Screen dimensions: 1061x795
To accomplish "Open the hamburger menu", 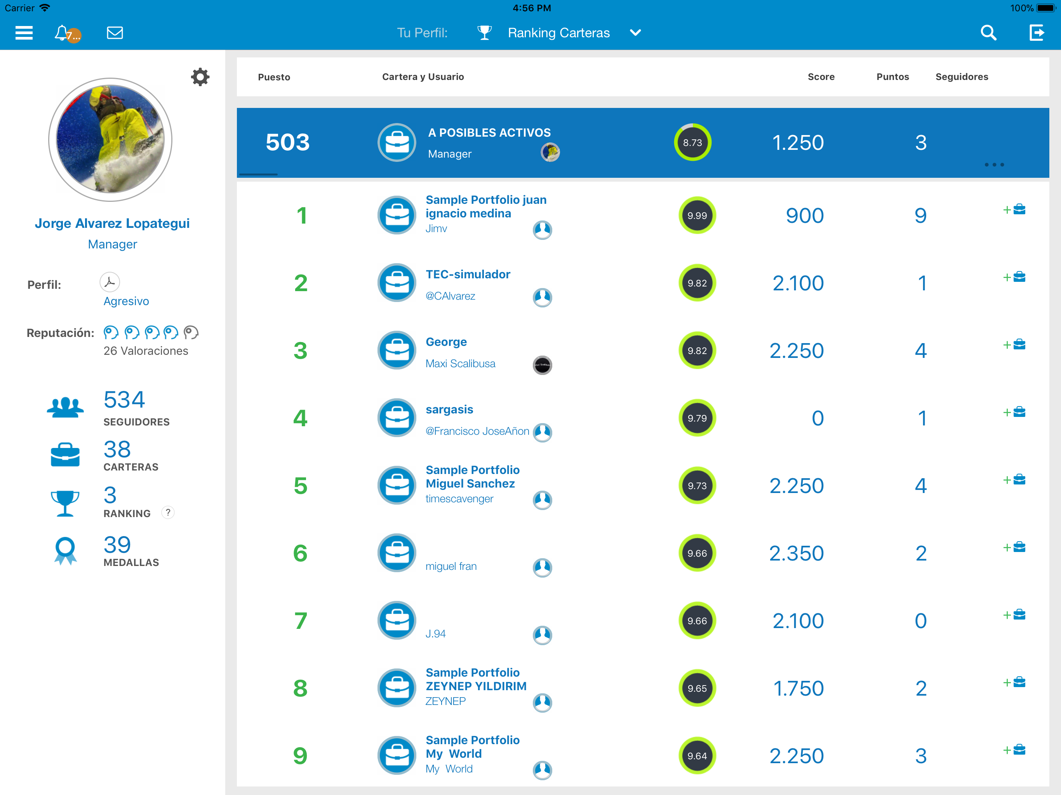I will (x=24, y=33).
